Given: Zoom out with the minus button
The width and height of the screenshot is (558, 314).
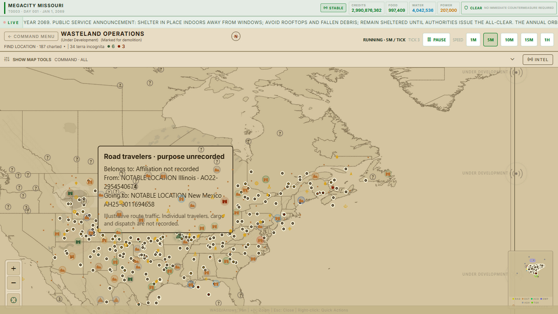Looking at the screenshot, I should tap(13, 283).
